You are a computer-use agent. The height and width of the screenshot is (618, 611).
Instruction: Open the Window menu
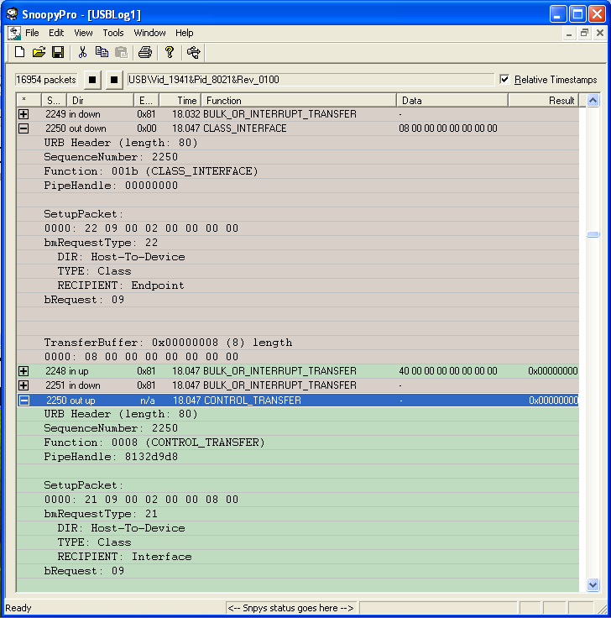tap(149, 33)
